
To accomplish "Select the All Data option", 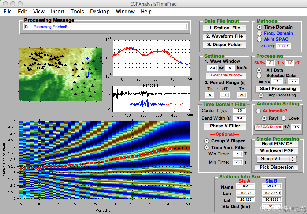I will click(259, 70).
